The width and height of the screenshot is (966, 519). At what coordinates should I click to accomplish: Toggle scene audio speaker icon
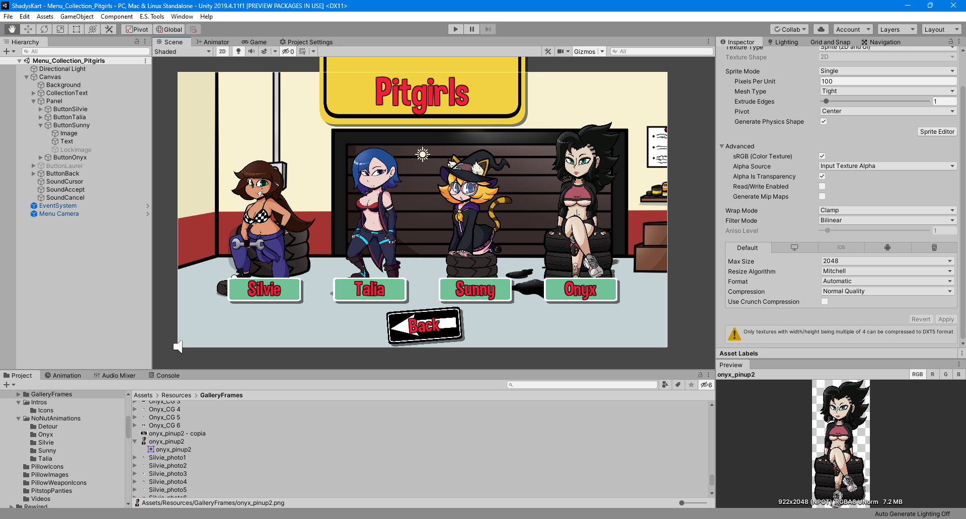point(252,51)
